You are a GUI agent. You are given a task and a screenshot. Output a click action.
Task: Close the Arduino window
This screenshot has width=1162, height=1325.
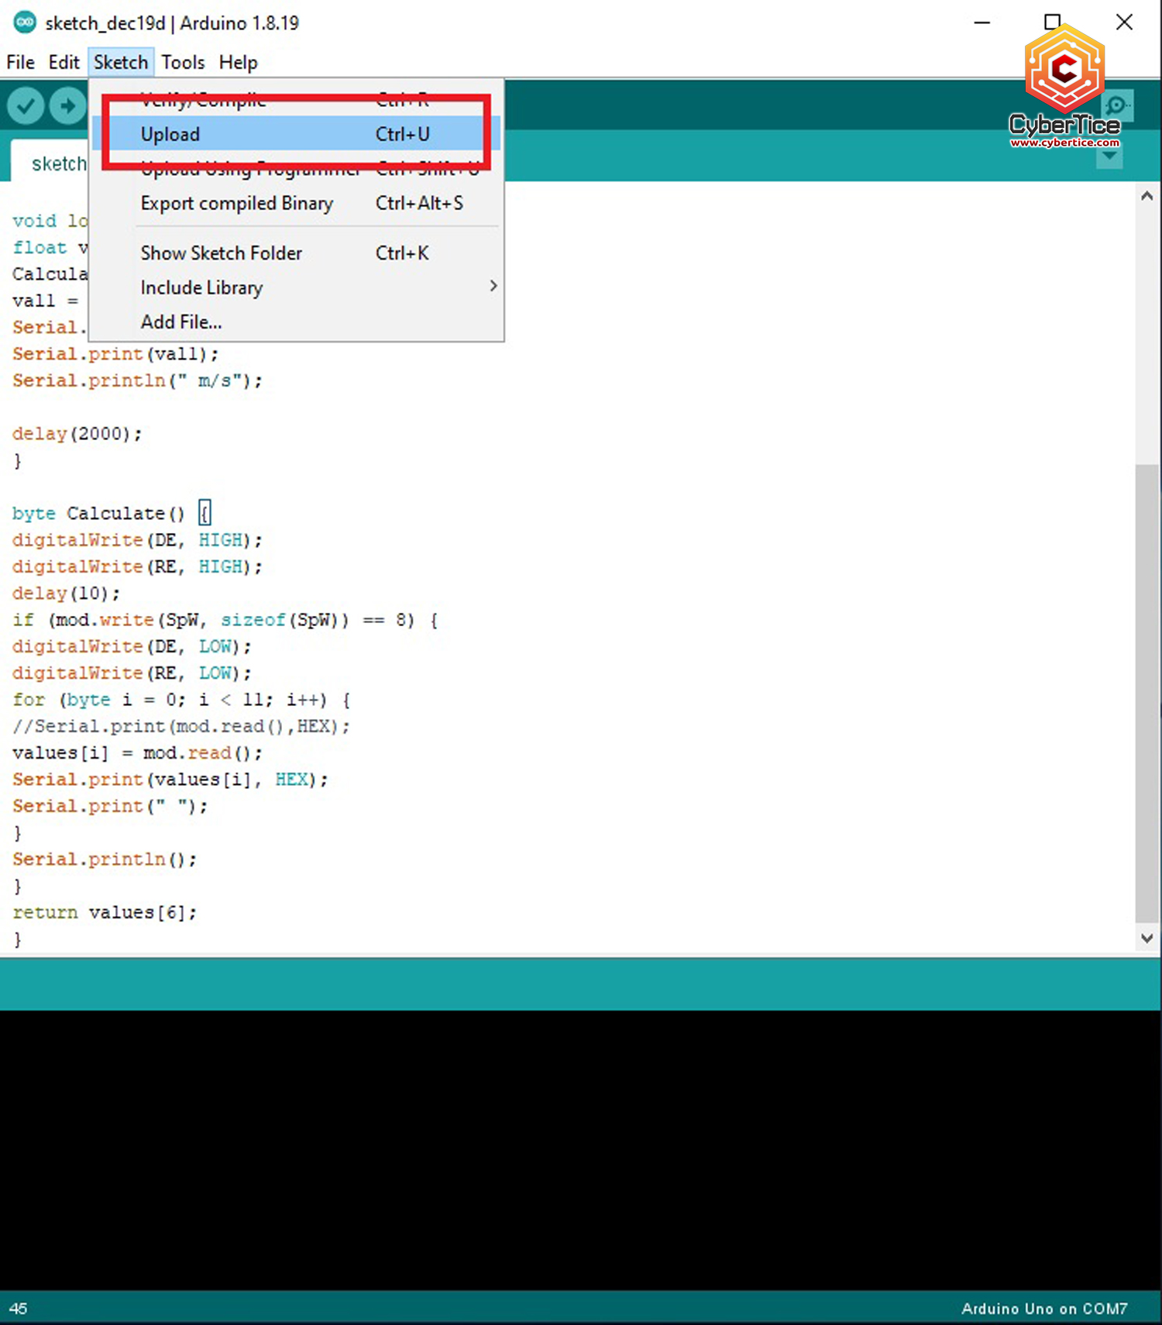(1124, 22)
